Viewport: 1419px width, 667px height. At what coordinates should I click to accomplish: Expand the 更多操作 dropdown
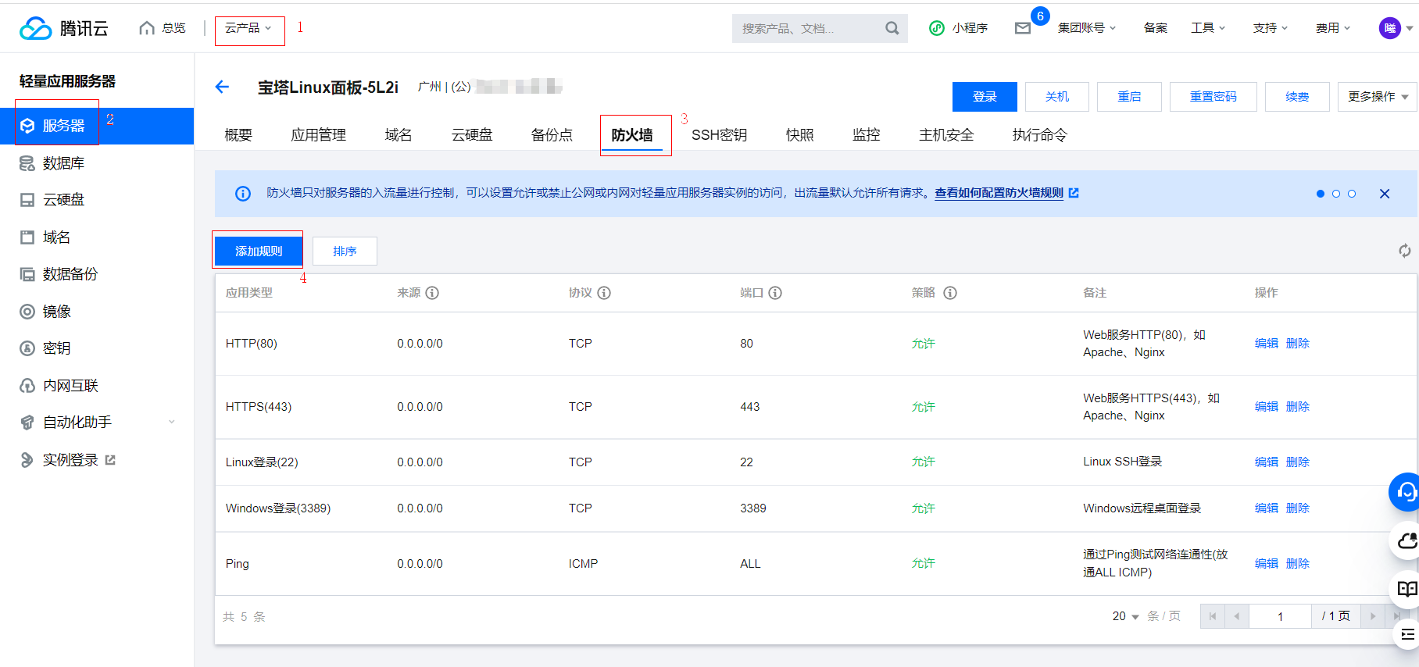click(x=1378, y=97)
